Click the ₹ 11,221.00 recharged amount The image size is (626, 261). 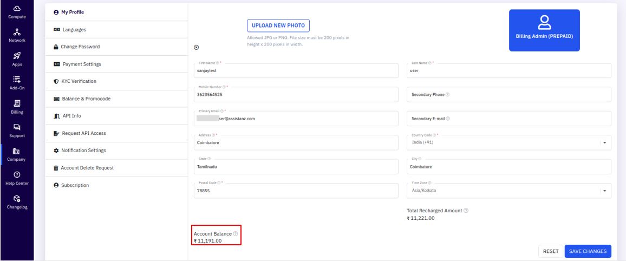tap(421, 218)
